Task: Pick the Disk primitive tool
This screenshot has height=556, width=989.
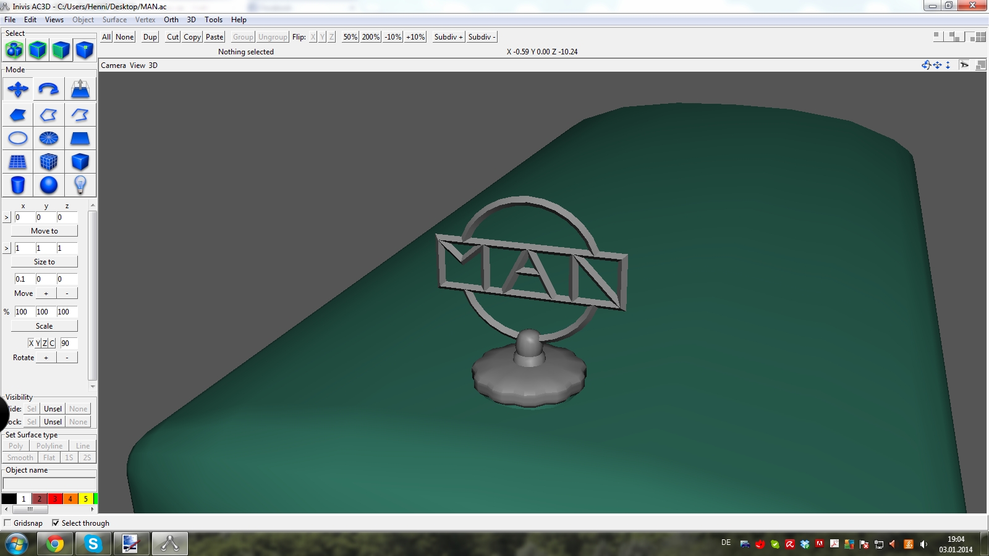Action: (x=49, y=138)
